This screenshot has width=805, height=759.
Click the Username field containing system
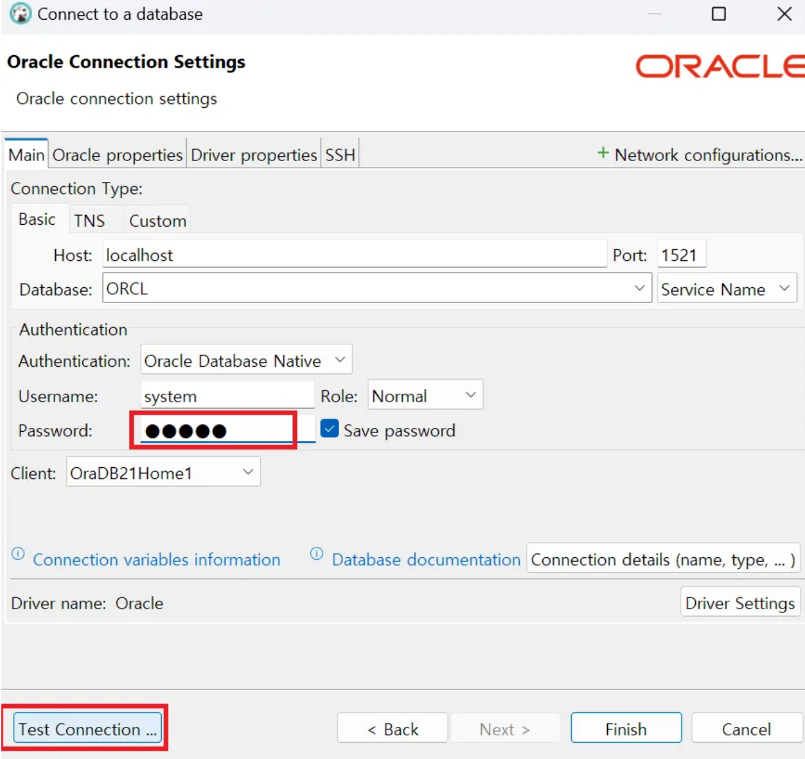tap(227, 396)
